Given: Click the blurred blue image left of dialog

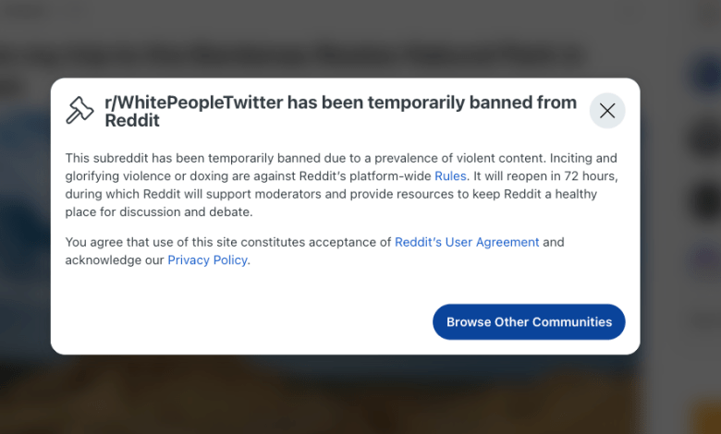Looking at the screenshot, I should click(25, 185).
